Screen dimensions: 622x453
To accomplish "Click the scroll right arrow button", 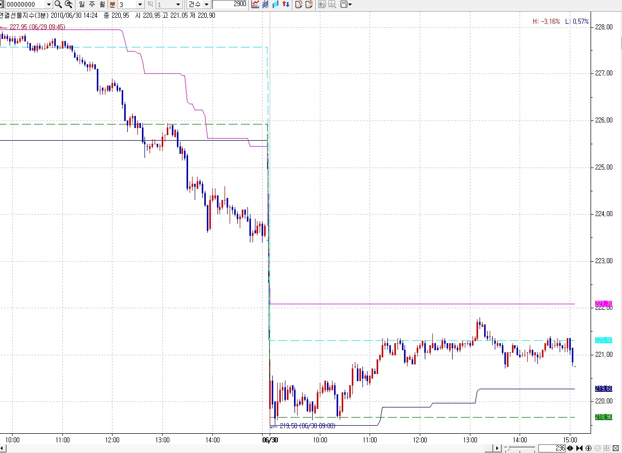I will [x=498, y=448].
